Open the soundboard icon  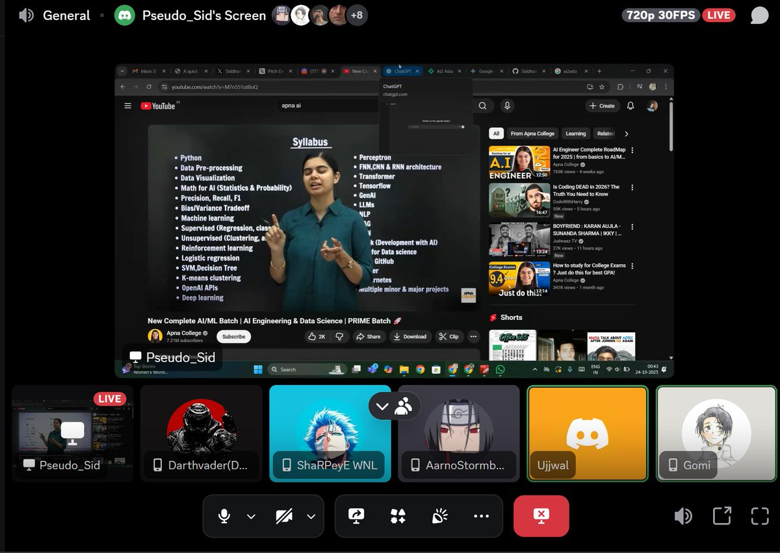439,516
